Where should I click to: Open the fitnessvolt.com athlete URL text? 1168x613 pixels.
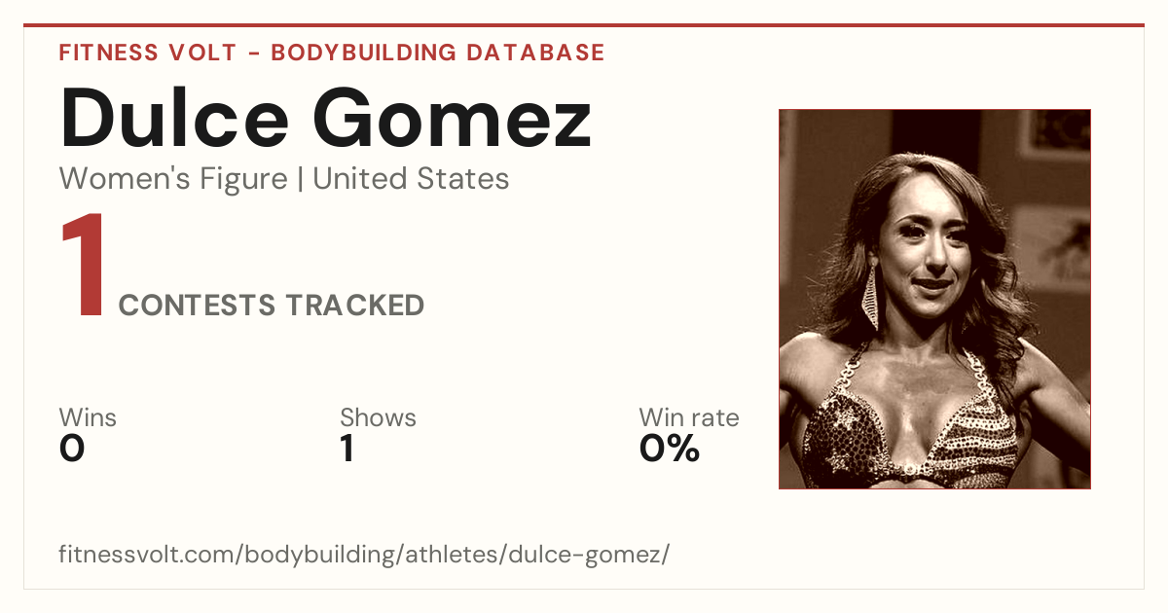(x=364, y=556)
